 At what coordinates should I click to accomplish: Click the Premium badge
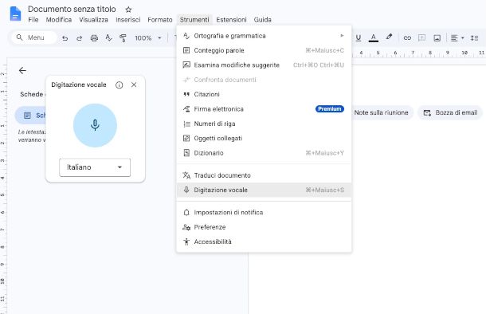330,109
